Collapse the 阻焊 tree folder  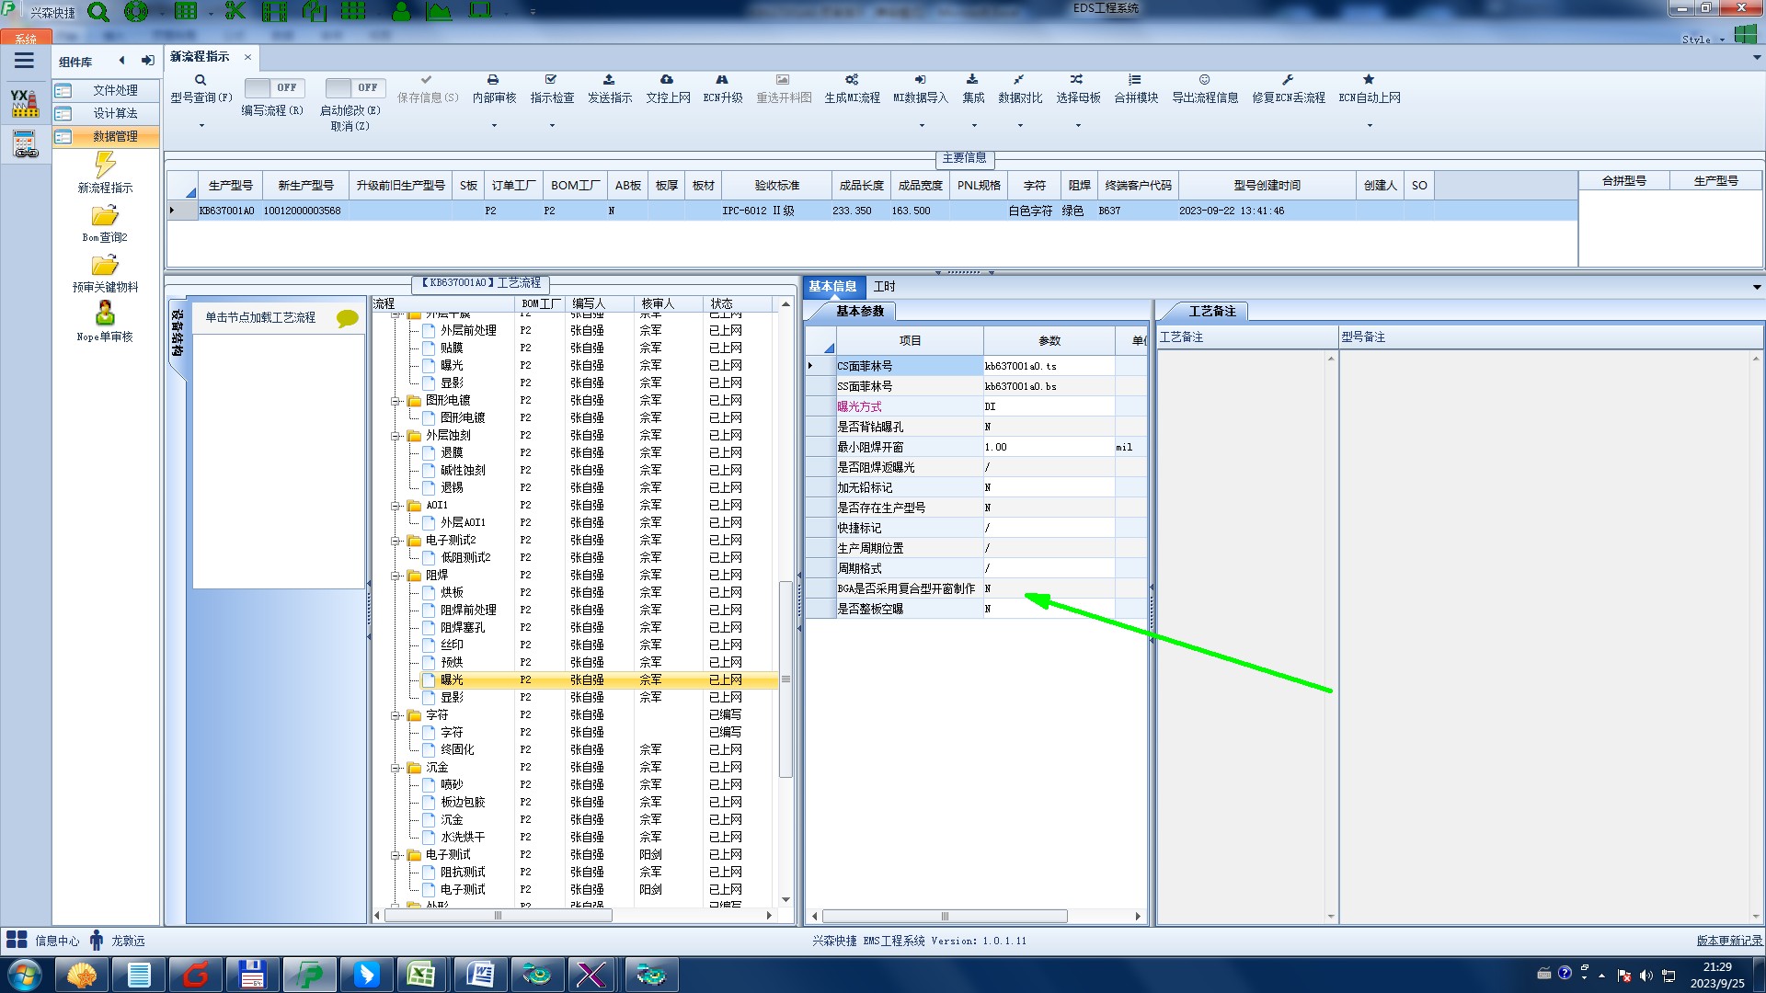[x=395, y=576]
